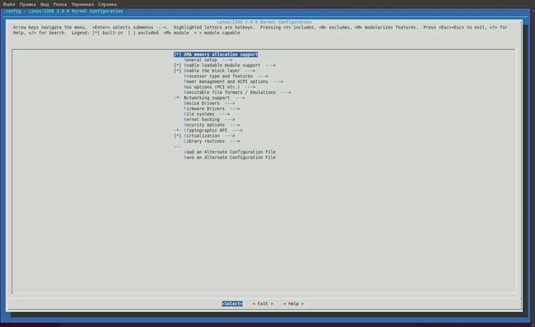Click Load an Alternate Configuration File

pyautogui.click(x=230, y=152)
